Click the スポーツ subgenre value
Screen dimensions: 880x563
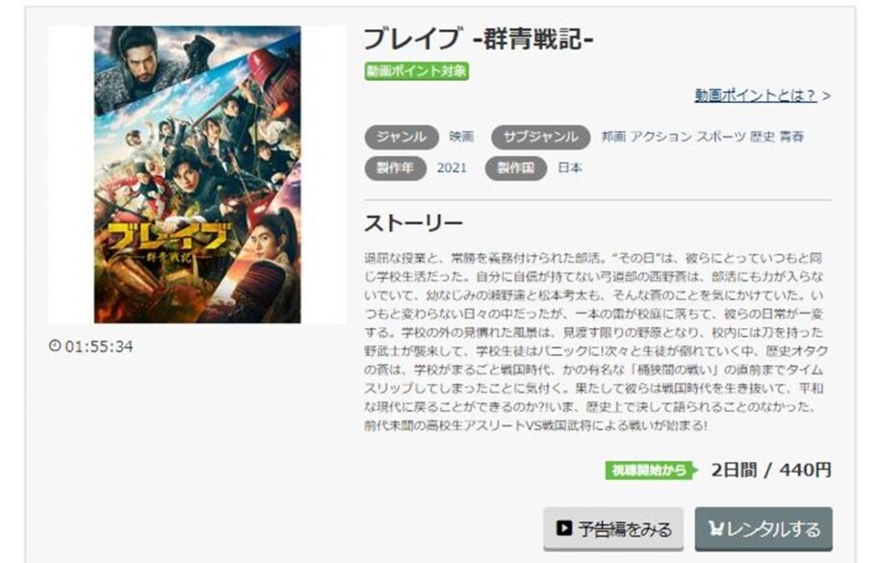(x=721, y=137)
